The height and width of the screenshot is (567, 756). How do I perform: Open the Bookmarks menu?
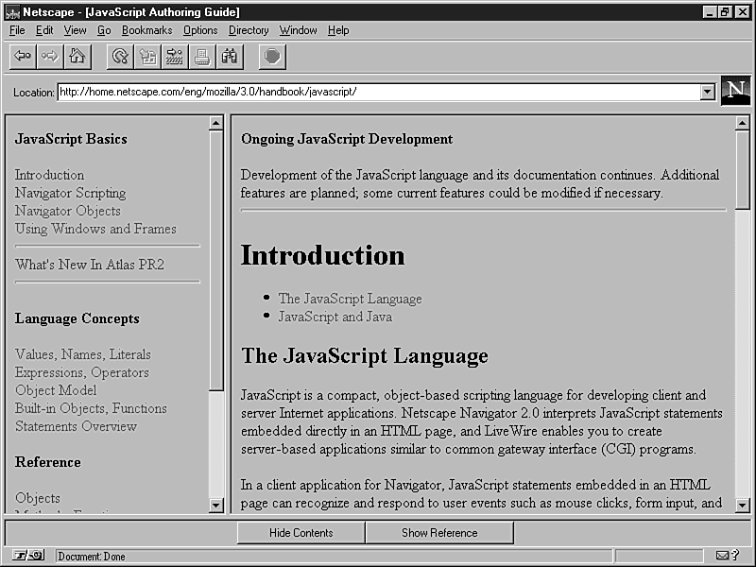[146, 30]
